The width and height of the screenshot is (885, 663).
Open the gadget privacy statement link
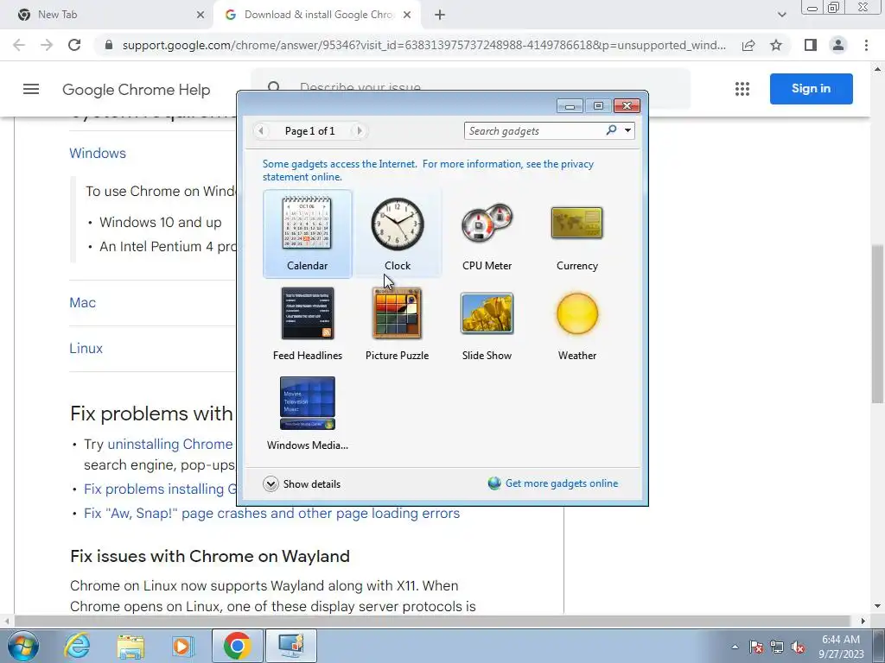(428, 170)
